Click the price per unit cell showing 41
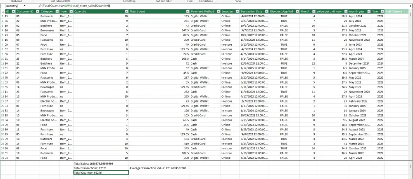The image size is (413, 179). click(x=332, y=144)
